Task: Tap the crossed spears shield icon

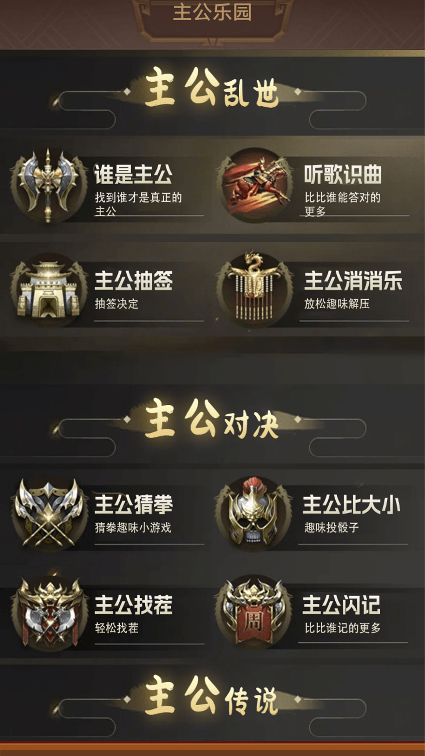Action: click(49, 514)
